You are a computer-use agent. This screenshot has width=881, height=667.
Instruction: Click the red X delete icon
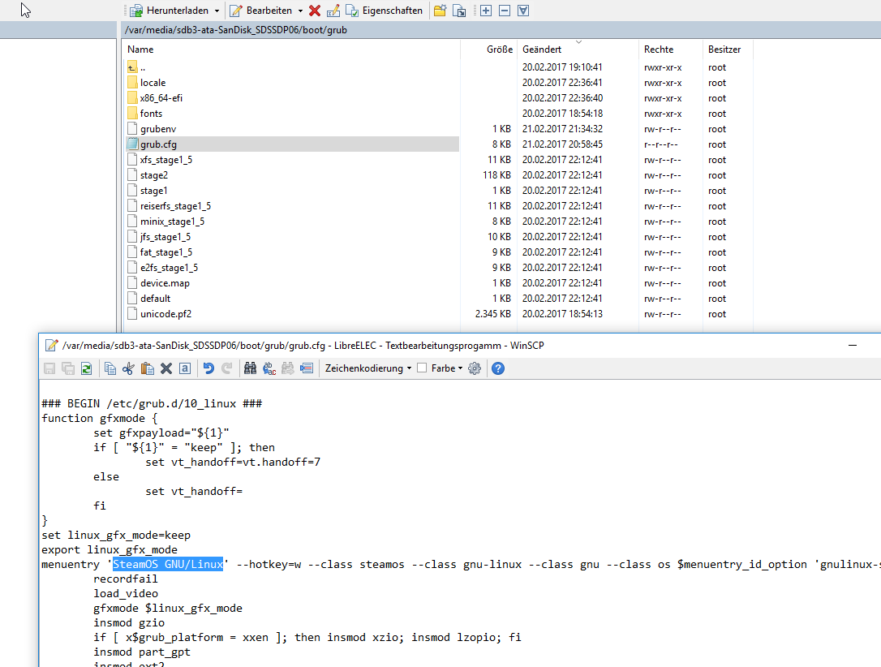coord(315,11)
